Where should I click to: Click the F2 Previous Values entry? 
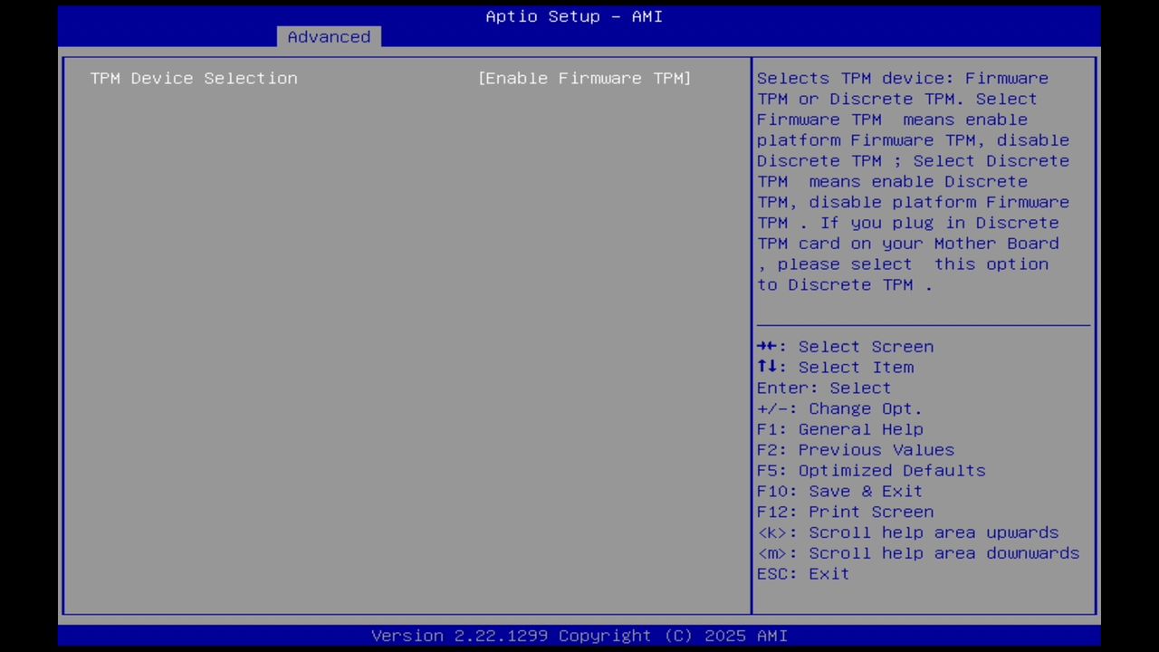[x=856, y=449]
